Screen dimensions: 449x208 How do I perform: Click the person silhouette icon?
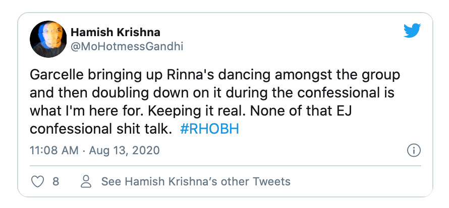coord(86,181)
